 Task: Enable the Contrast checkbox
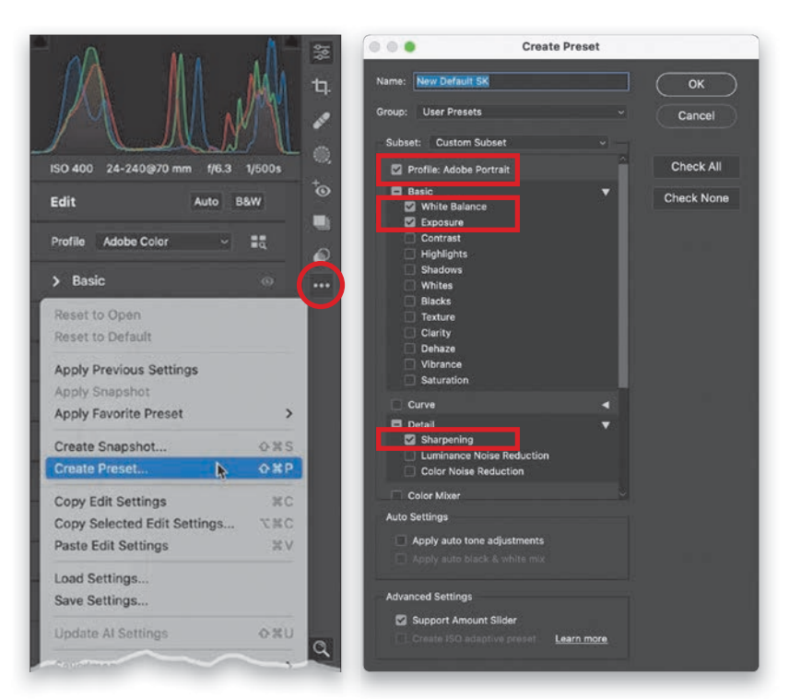(x=411, y=239)
